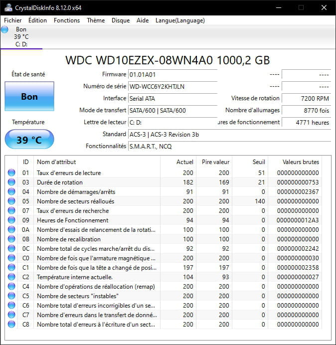Click the Nom d'attribut column header

pos(97,162)
